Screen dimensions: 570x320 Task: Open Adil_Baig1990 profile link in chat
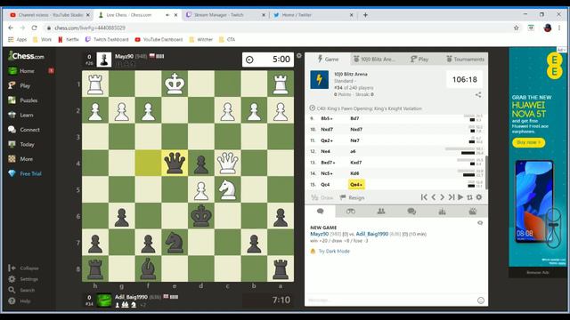coord(372,234)
